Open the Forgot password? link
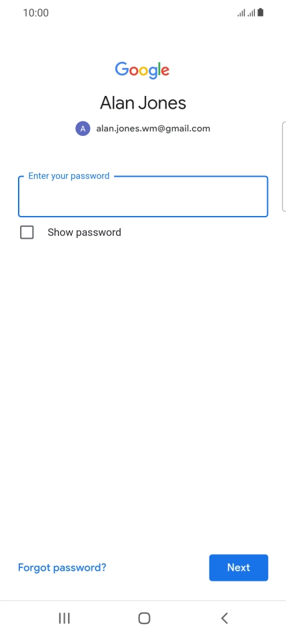Viewport: 286px width, 636px height. 62,567
